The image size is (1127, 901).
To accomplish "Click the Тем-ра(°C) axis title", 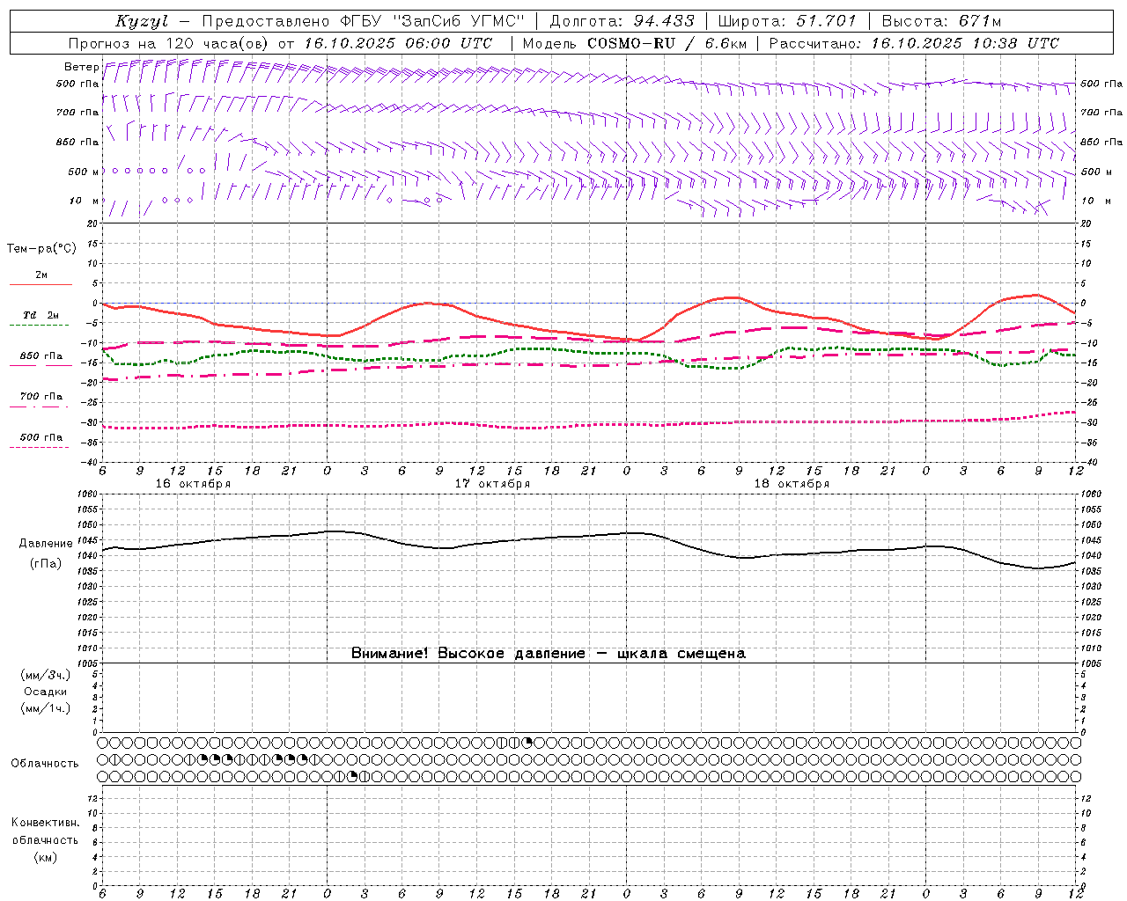I will [x=41, y=248].
